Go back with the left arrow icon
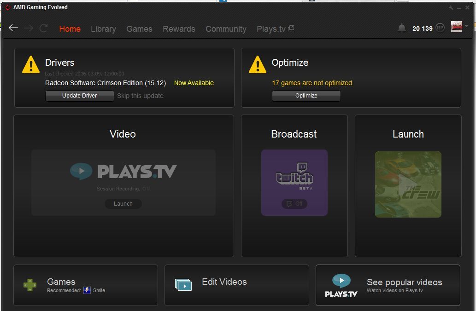 tap(13, 28)
